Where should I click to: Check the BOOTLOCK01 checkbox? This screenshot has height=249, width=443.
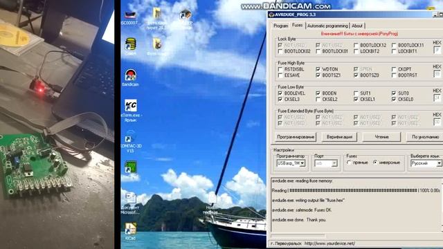click(318, 51)
